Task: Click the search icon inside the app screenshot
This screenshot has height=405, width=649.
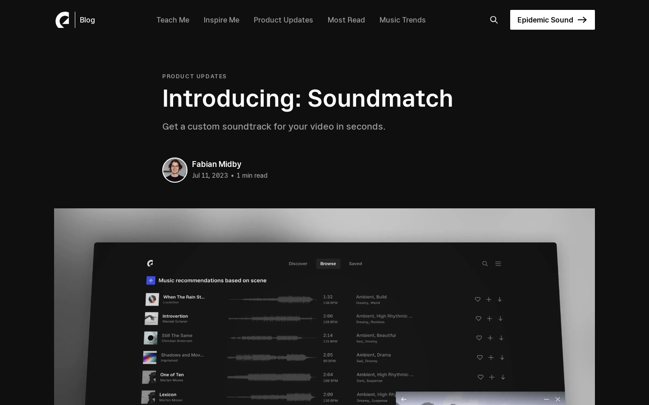Action: (485, 264)
